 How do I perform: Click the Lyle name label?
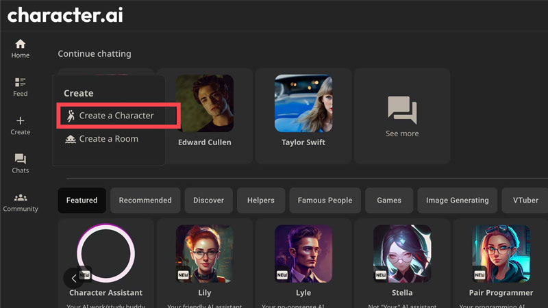(303, 293)
